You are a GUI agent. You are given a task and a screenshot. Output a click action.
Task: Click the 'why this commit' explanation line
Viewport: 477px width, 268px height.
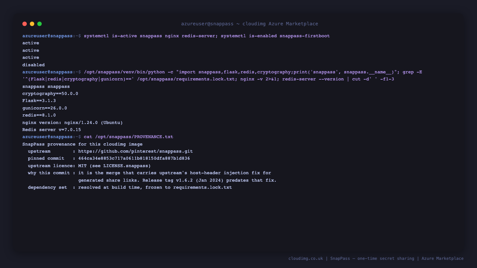click(x=149, y=173)
